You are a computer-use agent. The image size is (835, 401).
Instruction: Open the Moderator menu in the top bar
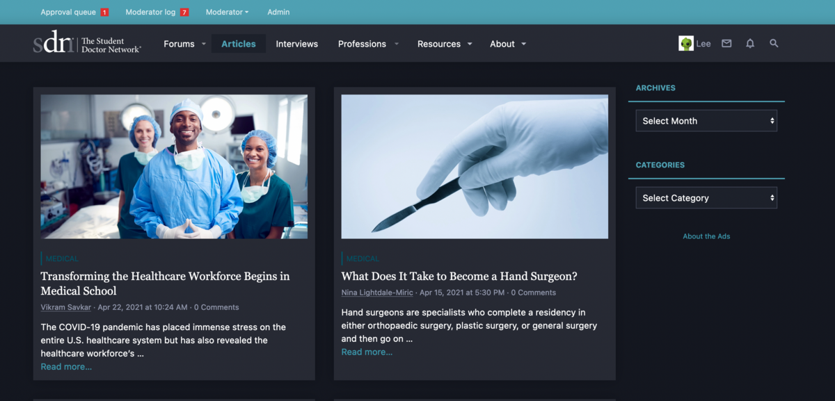pos(227,13)
